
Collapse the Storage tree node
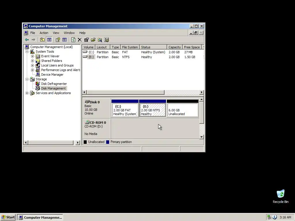tap(27, 79)
